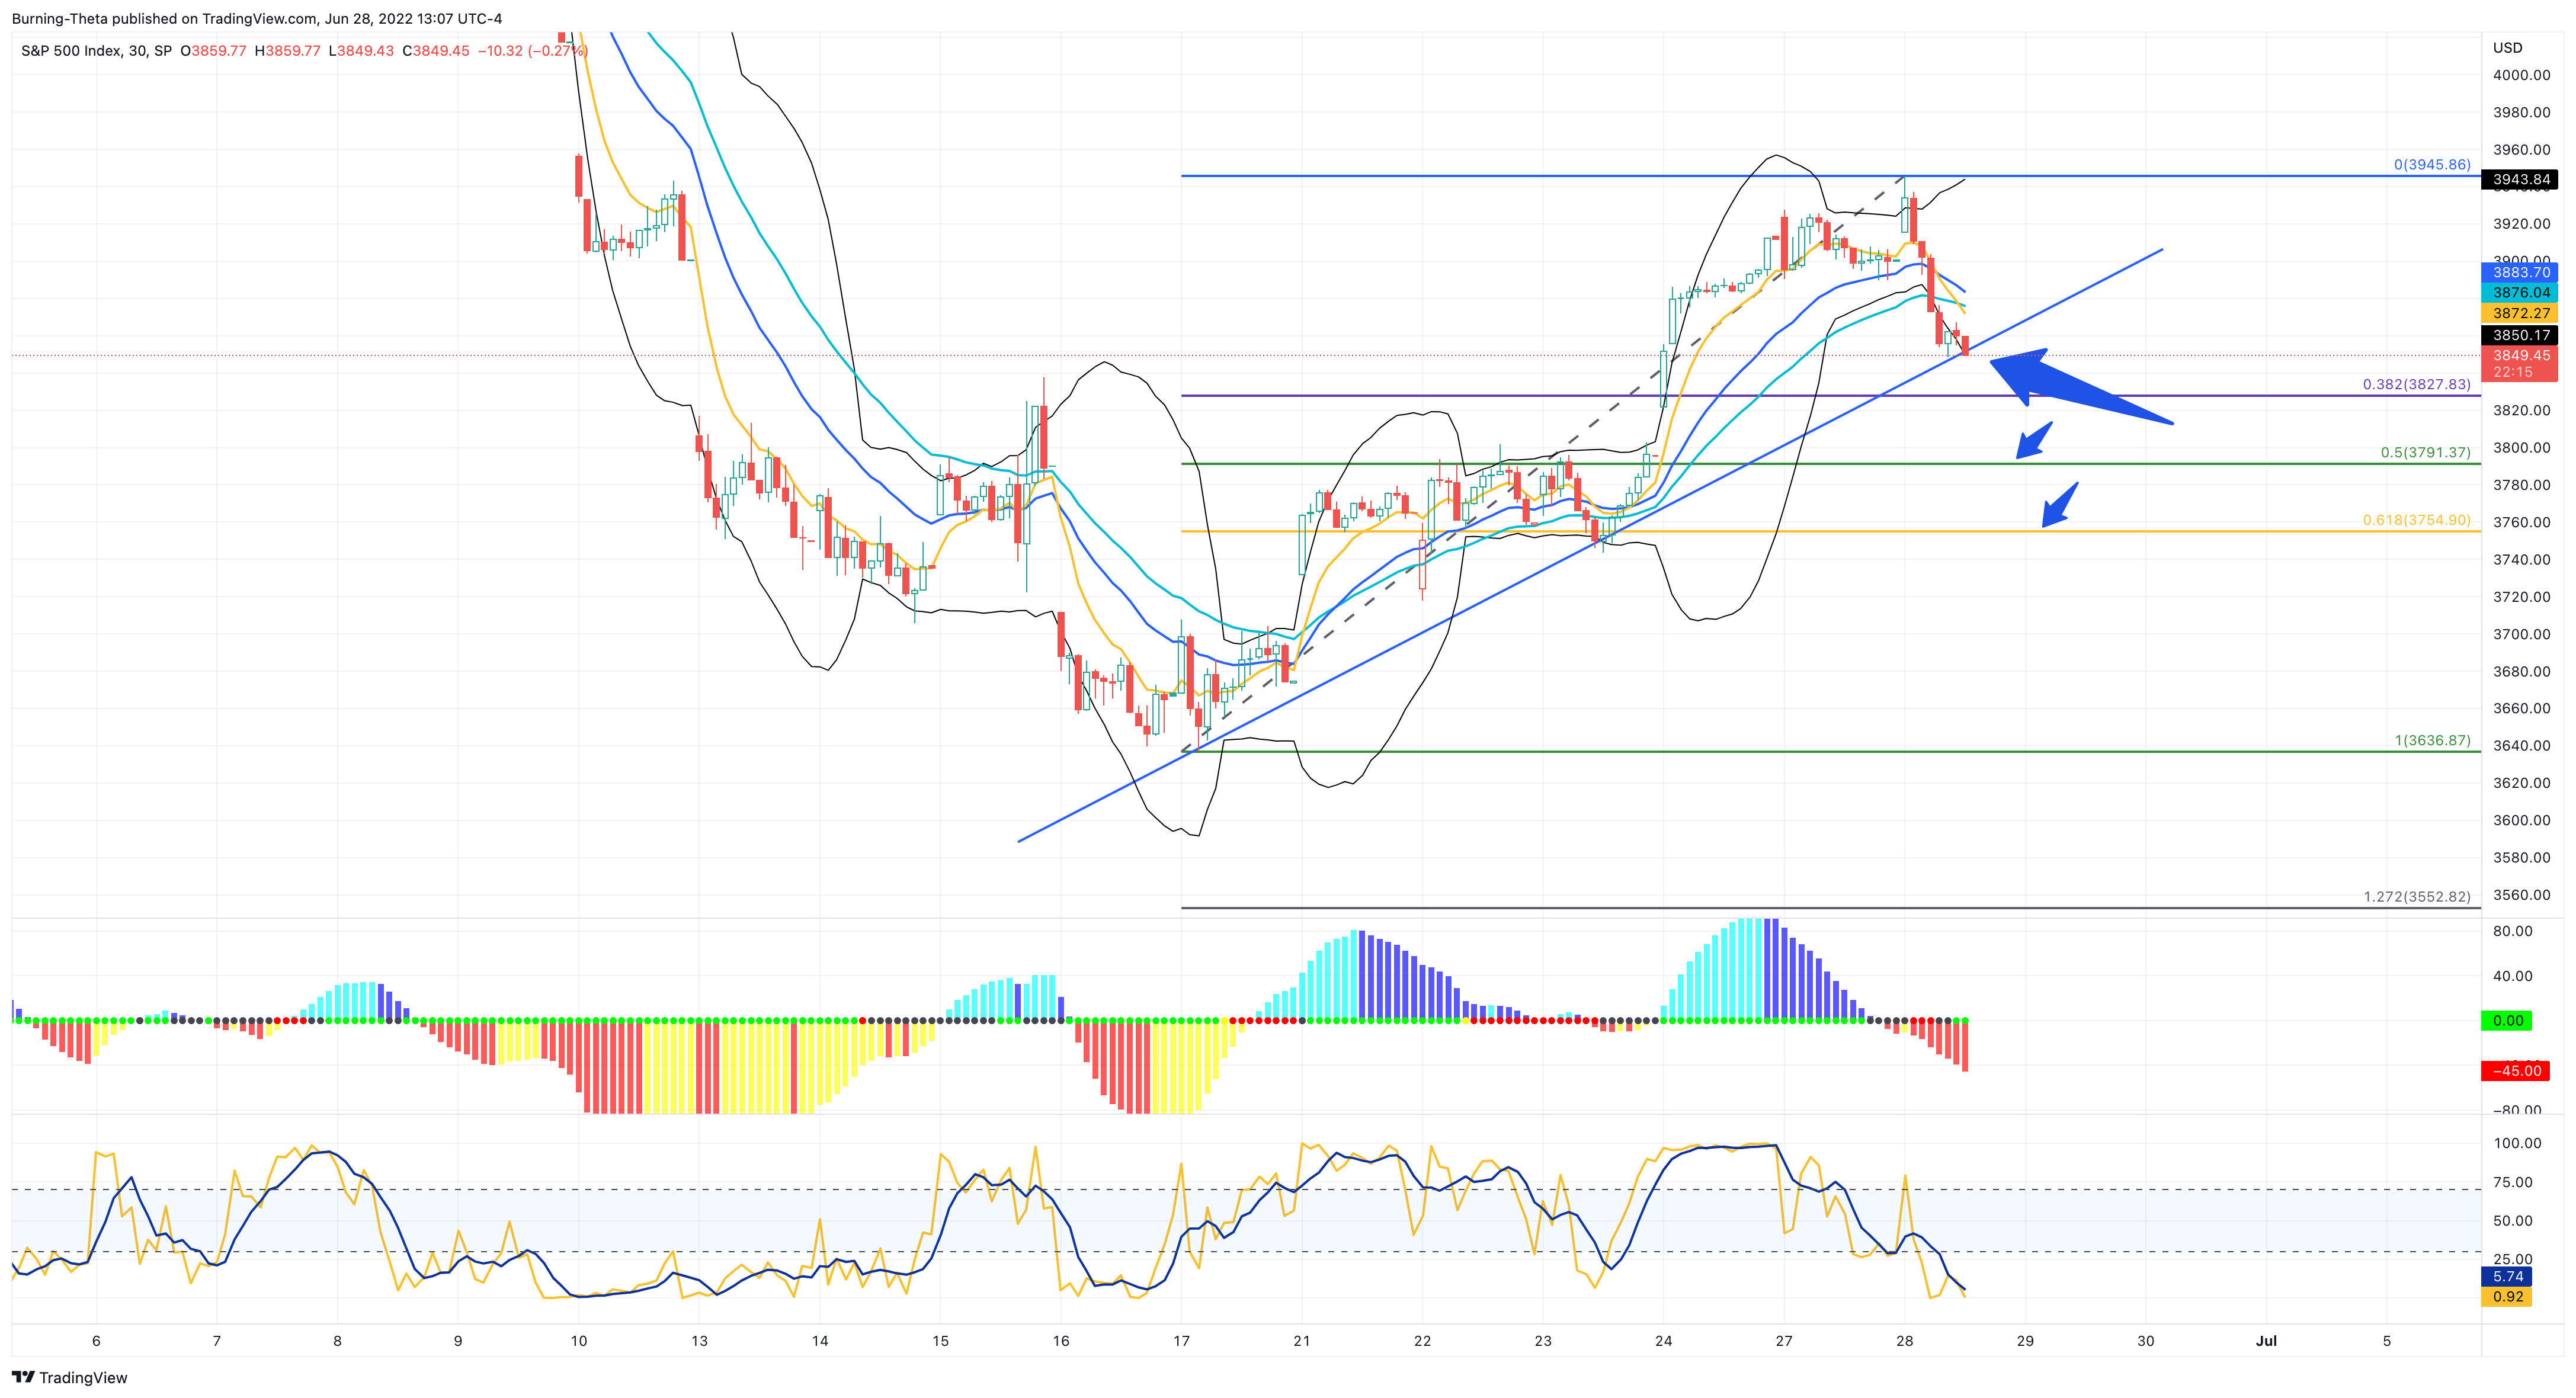The image size is (2576, 1398).
Task: Click the 3600.00 price axis label
Action: point(2521,820)
